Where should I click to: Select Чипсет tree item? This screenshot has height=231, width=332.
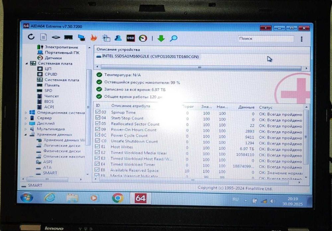point(51,96)
